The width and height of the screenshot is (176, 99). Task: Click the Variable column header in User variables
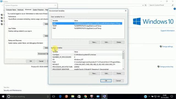(62, 21)
